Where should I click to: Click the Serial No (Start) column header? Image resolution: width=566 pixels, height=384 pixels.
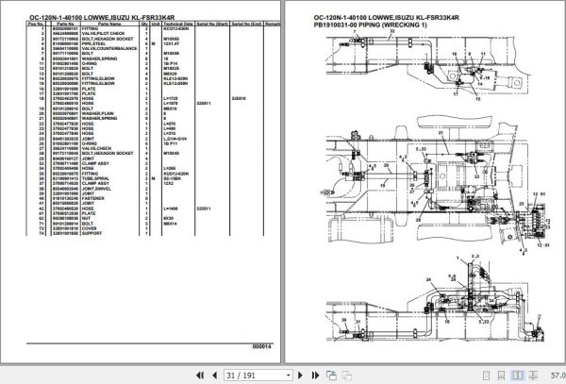click(212, 24)
